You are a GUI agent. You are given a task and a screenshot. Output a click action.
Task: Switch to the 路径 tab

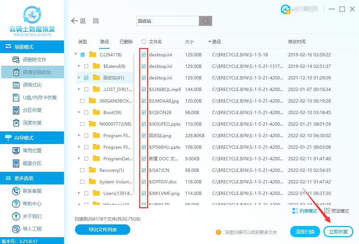coord(104,42)
